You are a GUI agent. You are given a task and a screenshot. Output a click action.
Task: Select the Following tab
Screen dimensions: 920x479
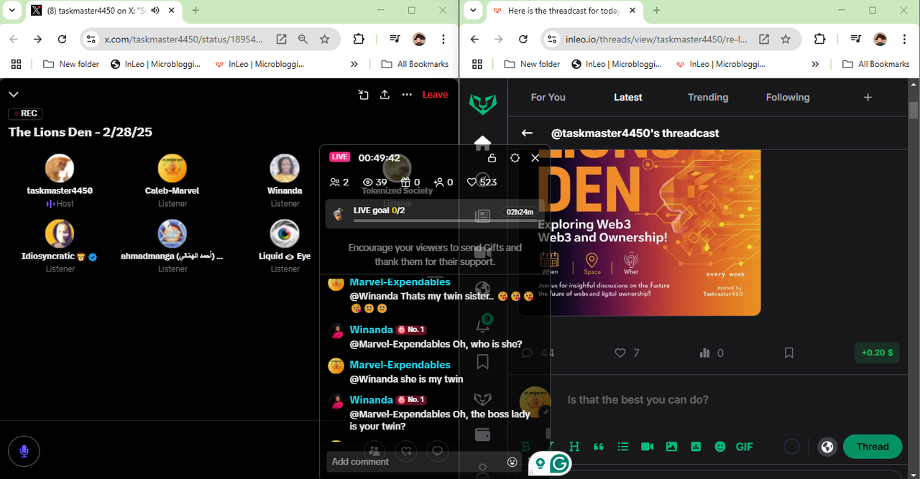(x=788, y=97)
